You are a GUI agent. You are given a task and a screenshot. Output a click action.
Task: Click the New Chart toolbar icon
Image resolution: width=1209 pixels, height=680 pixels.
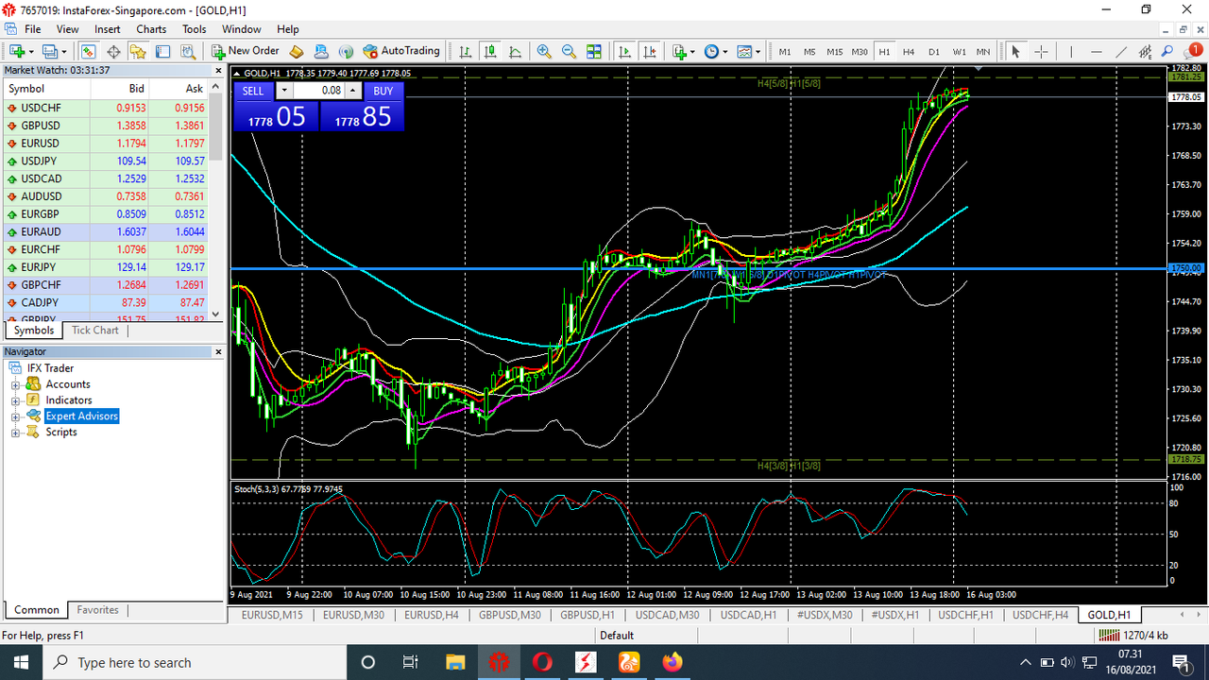(x=17, y=51)
